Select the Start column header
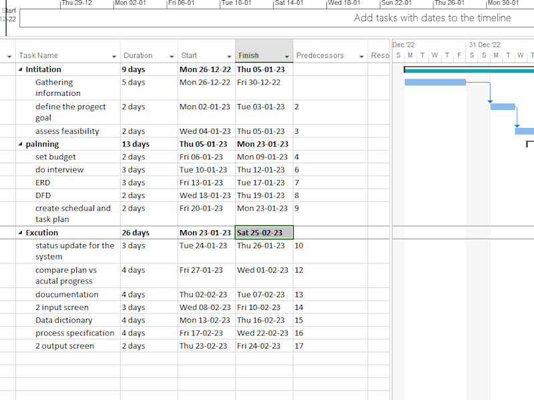The width and height of the screenshot is (534, 400). coord(206,51)
